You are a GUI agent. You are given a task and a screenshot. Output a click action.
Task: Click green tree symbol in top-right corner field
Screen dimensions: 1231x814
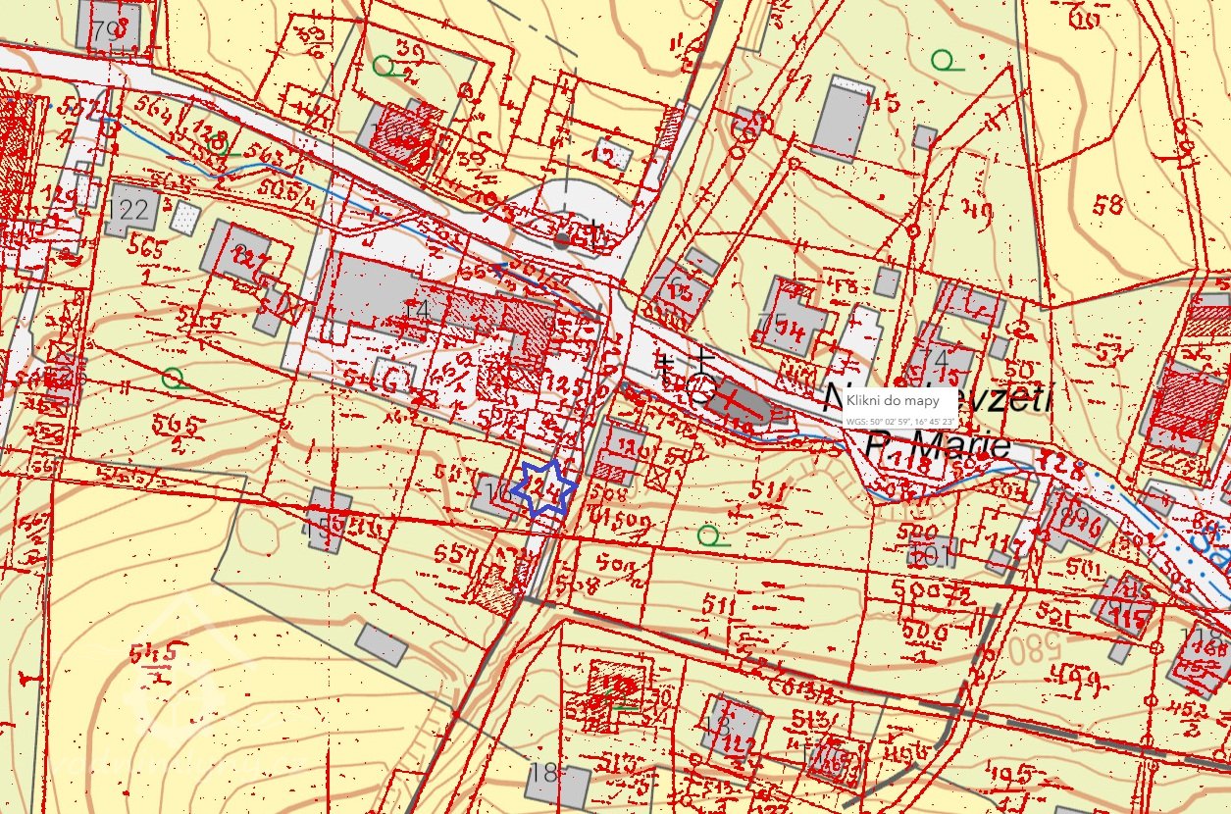point(945,61)
